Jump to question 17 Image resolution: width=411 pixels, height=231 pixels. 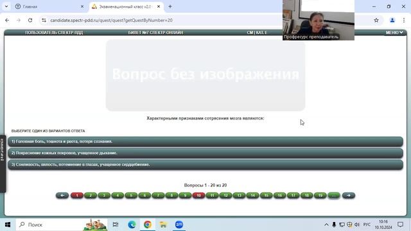[293, 195]
